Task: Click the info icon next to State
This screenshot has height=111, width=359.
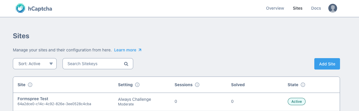Action: [x=303, y=85]
